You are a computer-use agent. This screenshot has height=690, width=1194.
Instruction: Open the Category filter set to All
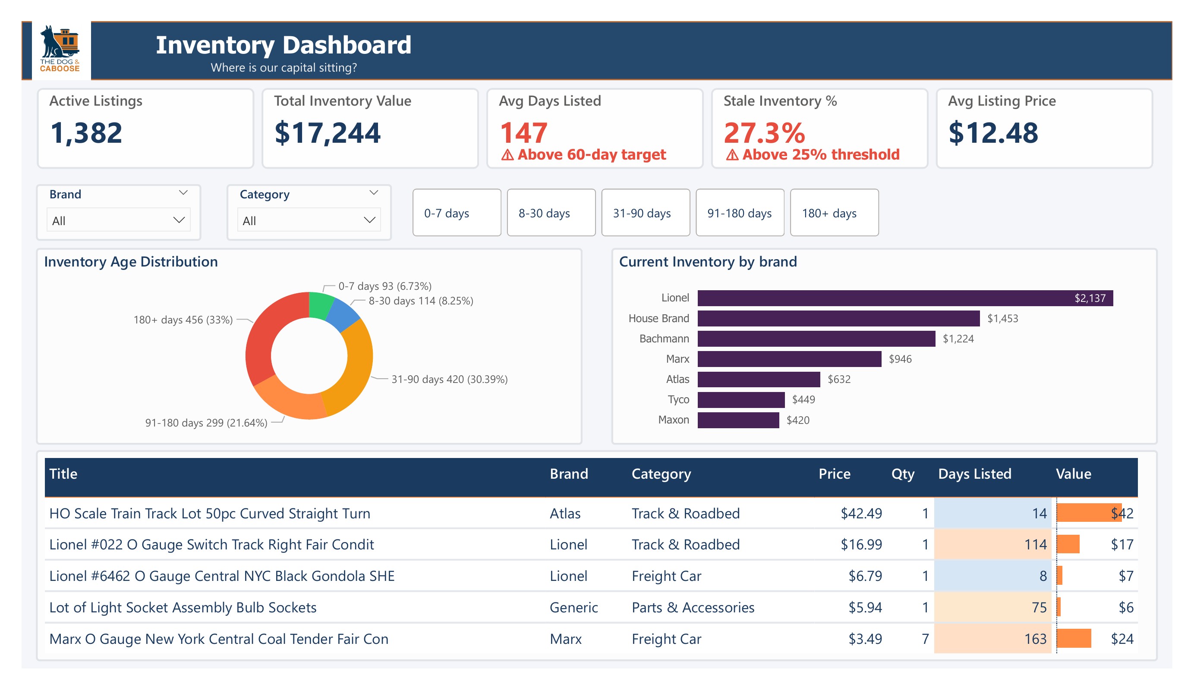click(309, 219)
